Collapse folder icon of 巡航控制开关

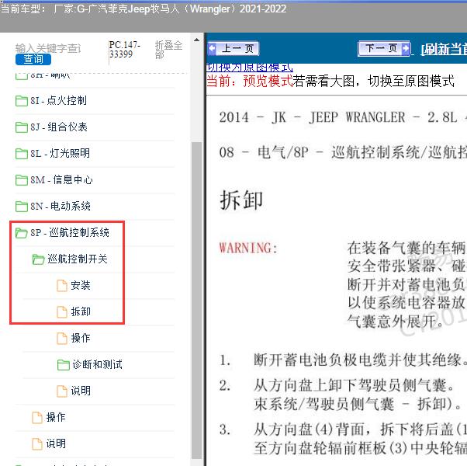[39, 259]
